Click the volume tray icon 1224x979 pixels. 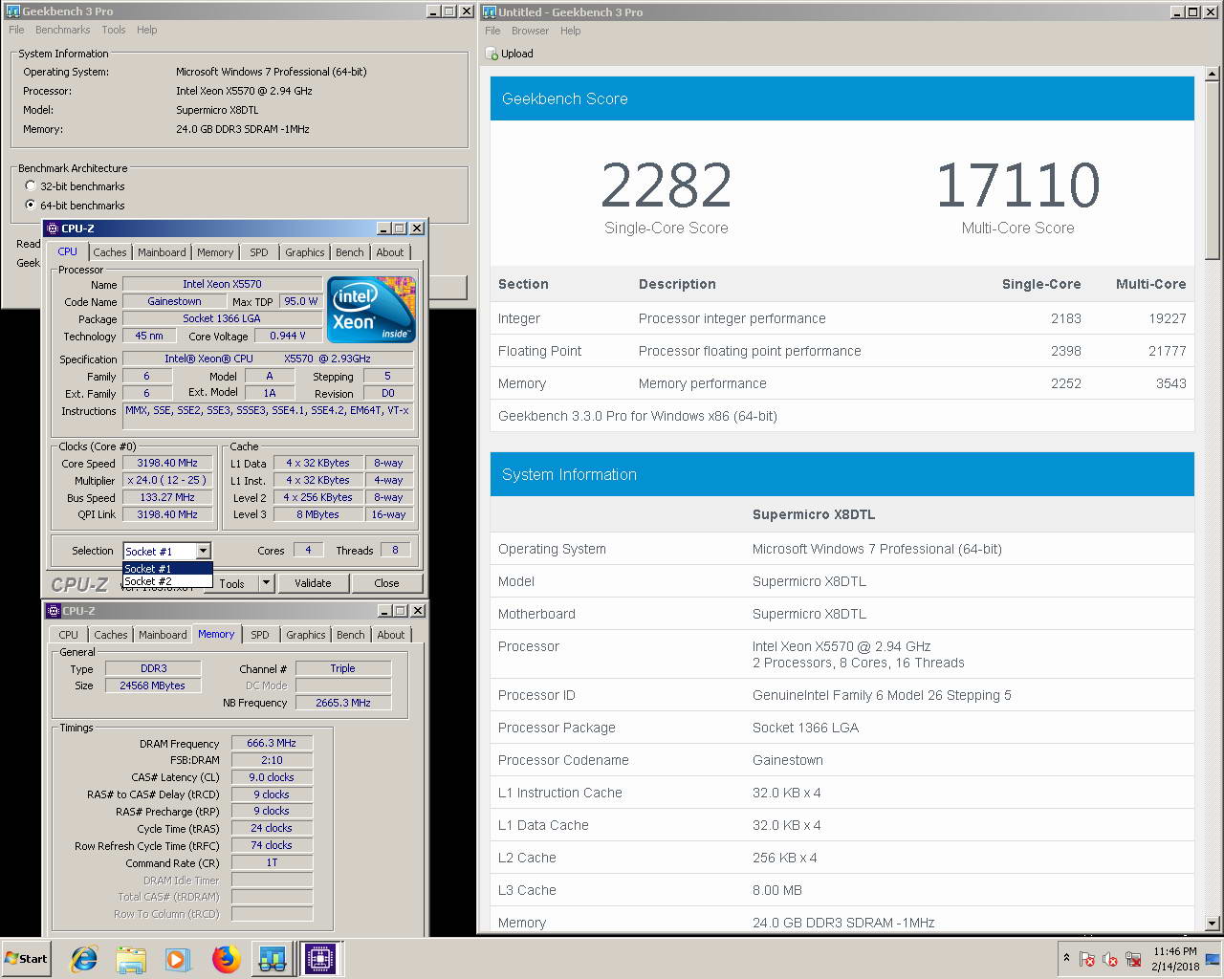coord(1110,959)
